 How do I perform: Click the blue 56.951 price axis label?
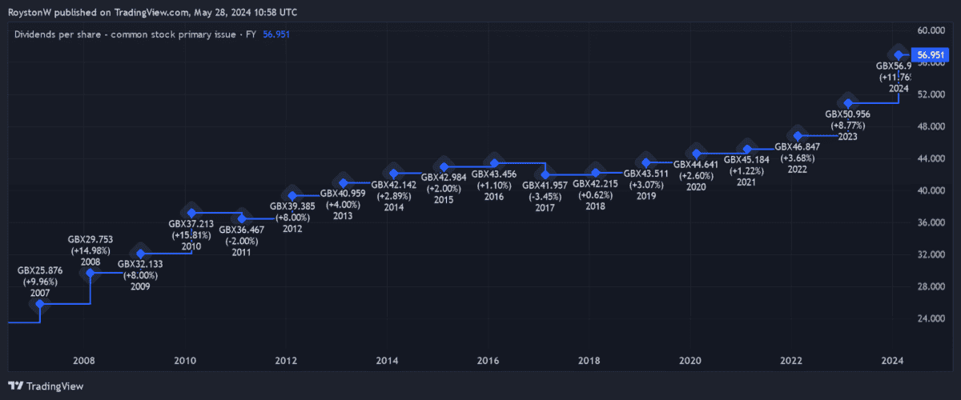pos(933,55)
